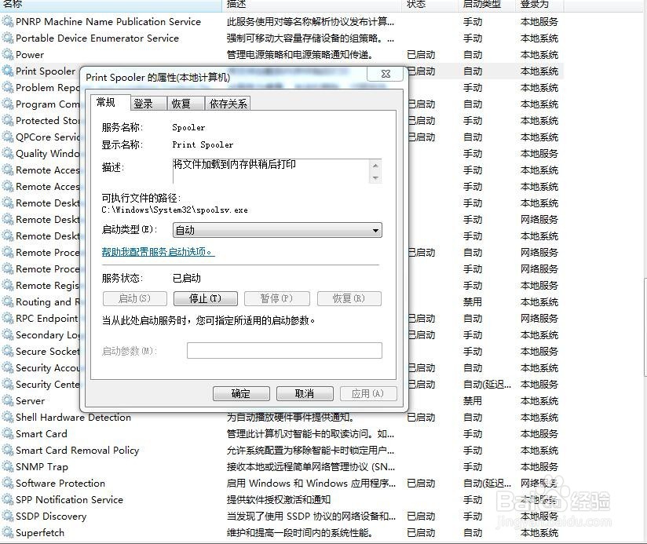Click the Problem Reports service gear icon

[7, 87]
